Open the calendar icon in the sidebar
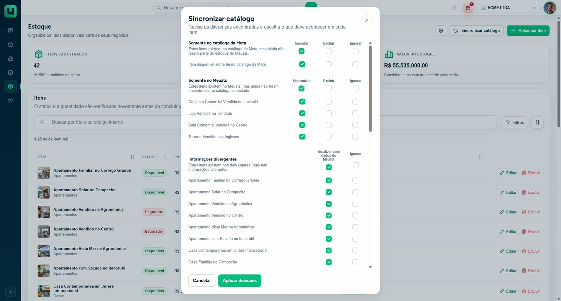561x301 pixels. (x=11, y=73)
